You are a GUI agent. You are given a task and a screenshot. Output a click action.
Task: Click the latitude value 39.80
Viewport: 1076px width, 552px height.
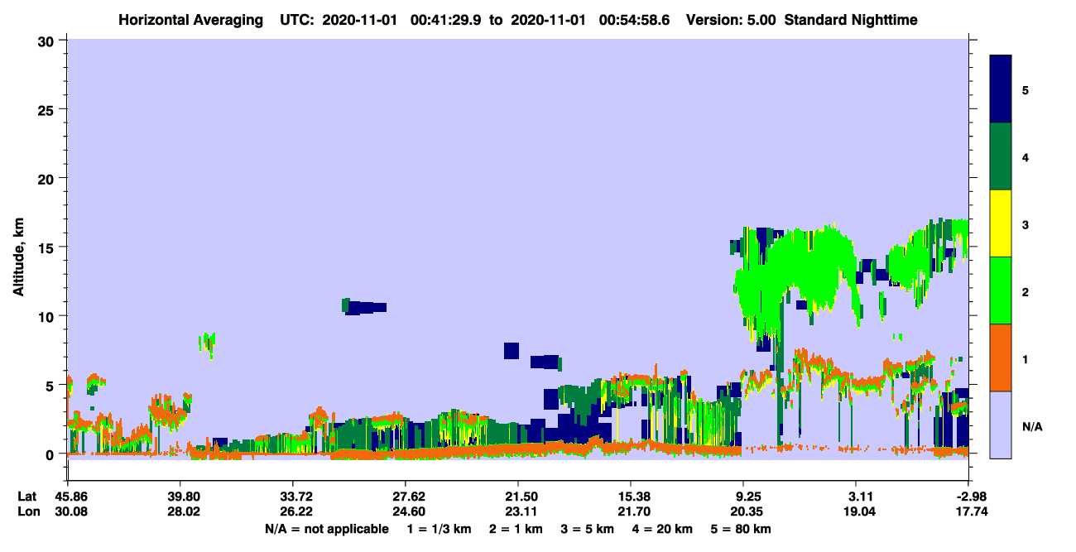point(180,497)
